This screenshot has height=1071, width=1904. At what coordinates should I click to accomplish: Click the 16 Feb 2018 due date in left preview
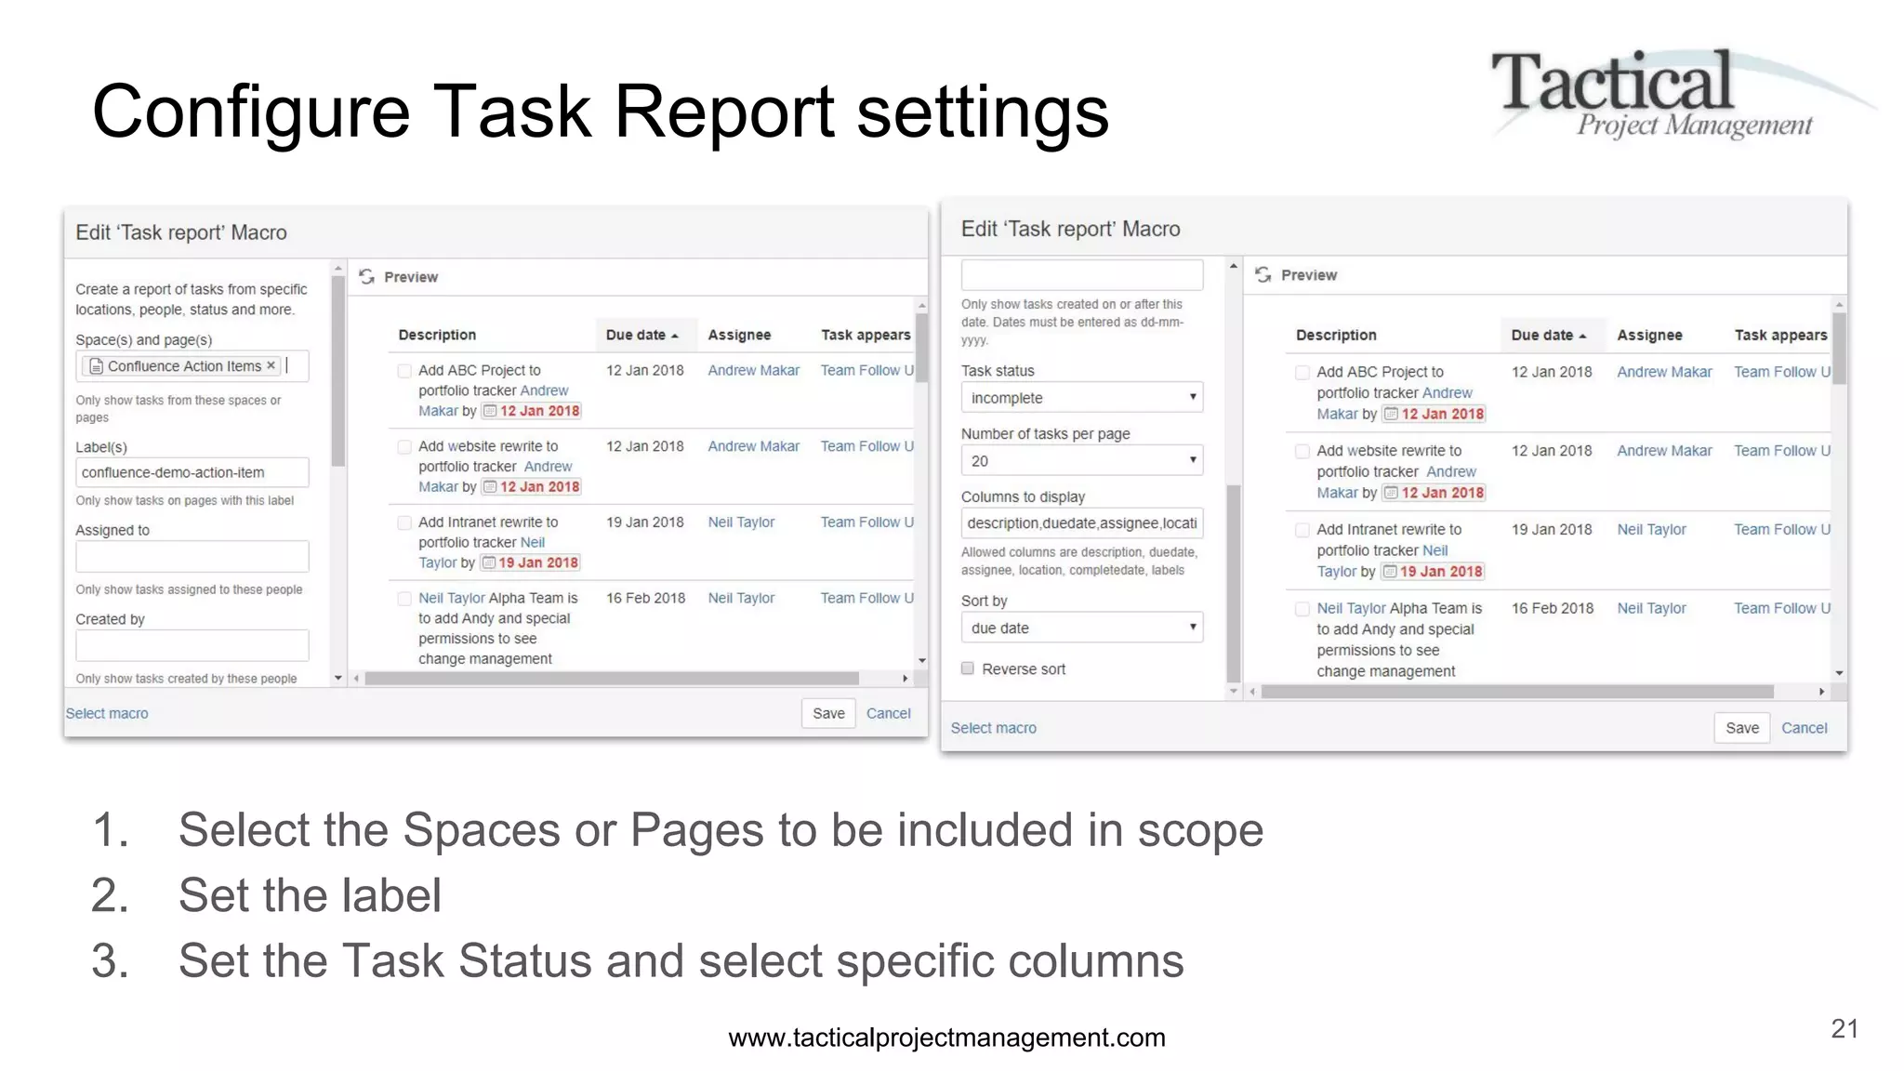coord(645,598)
